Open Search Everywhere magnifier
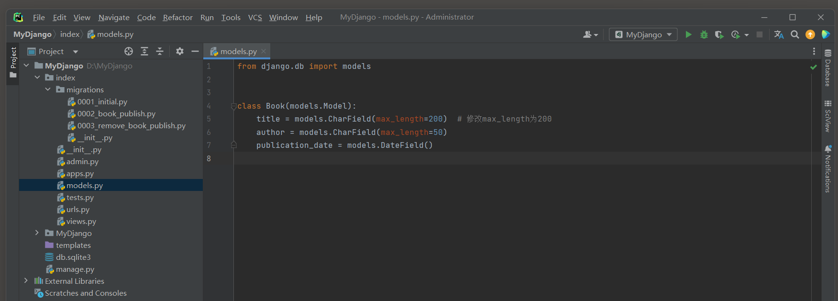Viewport: 838px width, 301px height. (795, 34)
